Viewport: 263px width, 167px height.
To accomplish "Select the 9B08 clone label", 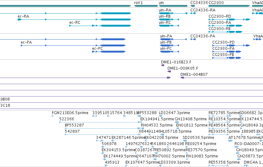I will pos(5,99).
